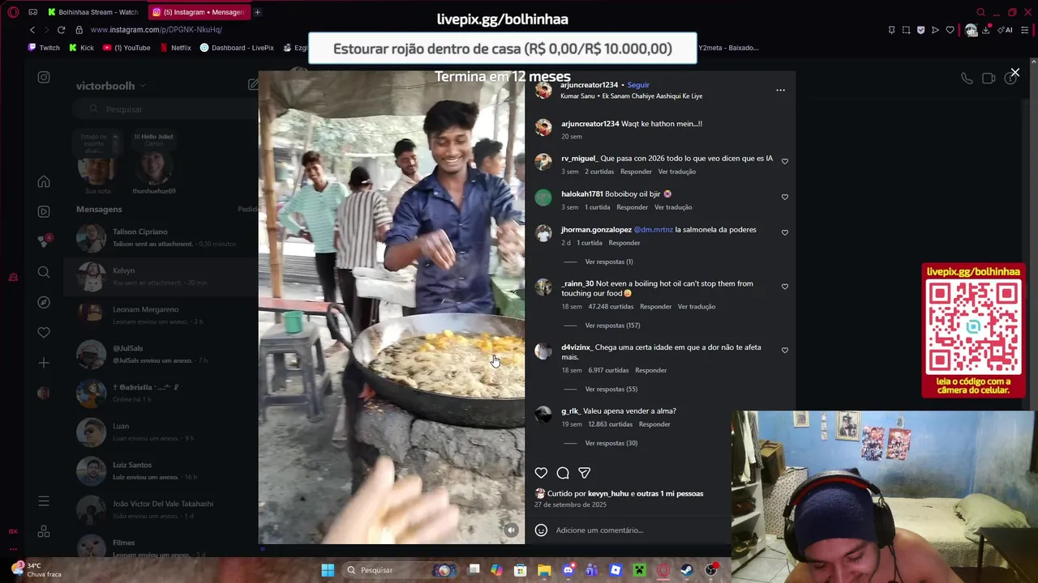Open Explore compass icon in sidebar
This screenshot has width=1038, height=583.
tap(44, 302)
